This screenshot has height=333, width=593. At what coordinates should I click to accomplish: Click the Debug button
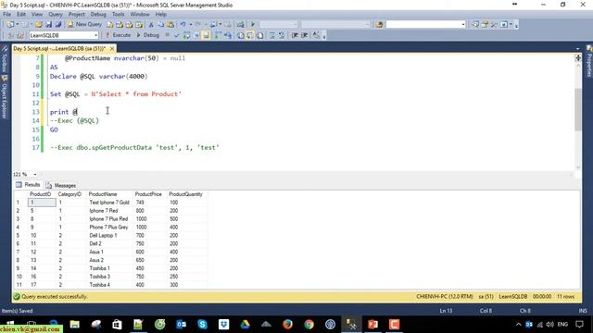point(147,35)
